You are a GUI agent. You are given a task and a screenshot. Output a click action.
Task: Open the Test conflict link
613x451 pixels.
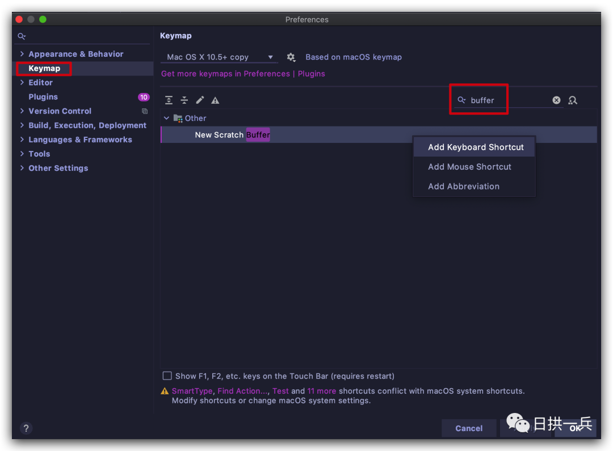[280, 391]
